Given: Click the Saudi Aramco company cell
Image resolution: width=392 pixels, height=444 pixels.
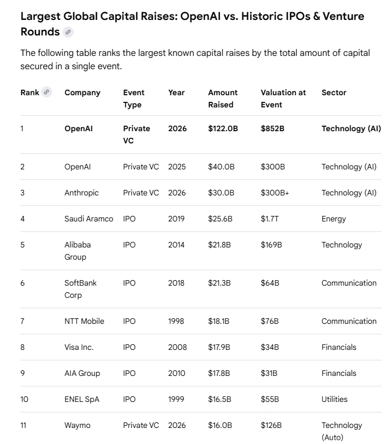Looking at the screenshot, I should point(89,219).
